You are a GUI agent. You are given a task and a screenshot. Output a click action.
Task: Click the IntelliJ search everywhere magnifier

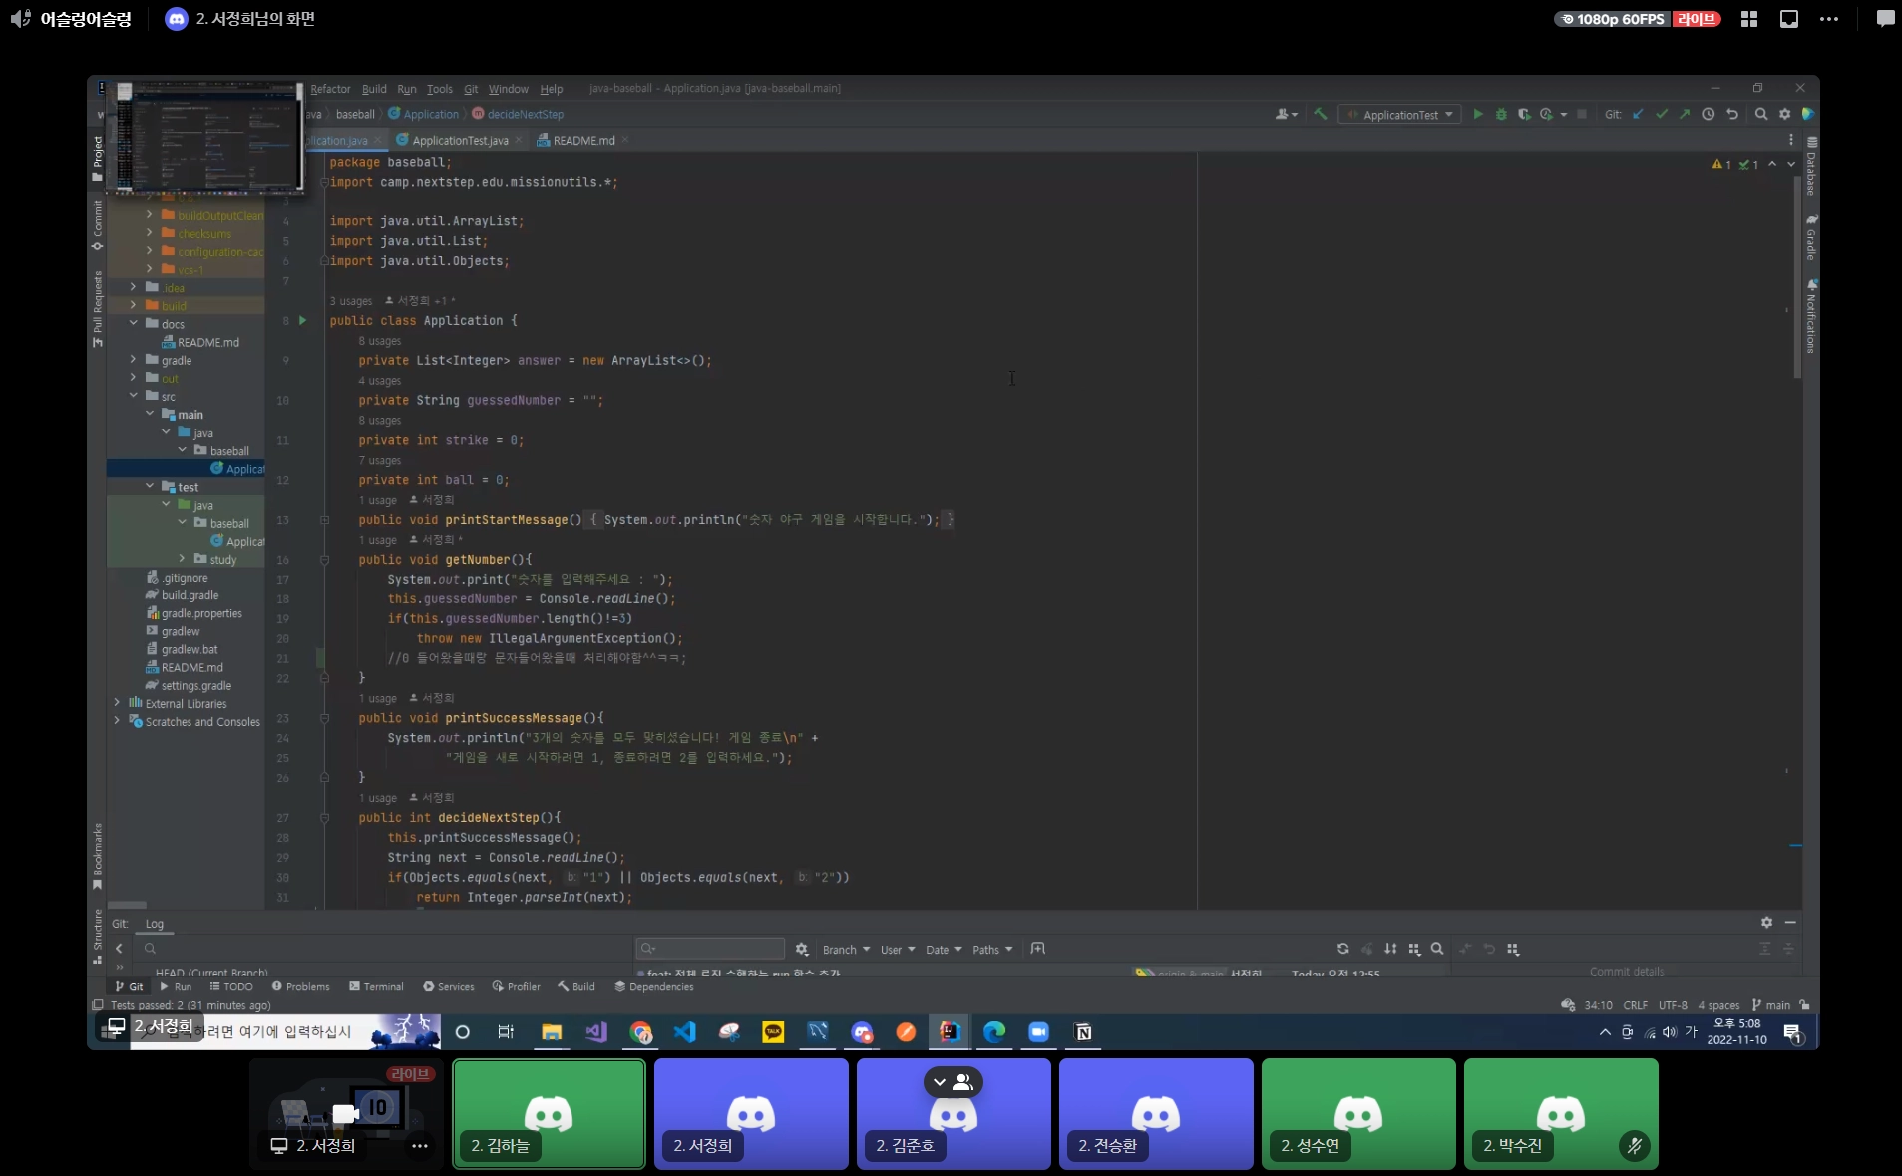click(x=1760, y=115)
